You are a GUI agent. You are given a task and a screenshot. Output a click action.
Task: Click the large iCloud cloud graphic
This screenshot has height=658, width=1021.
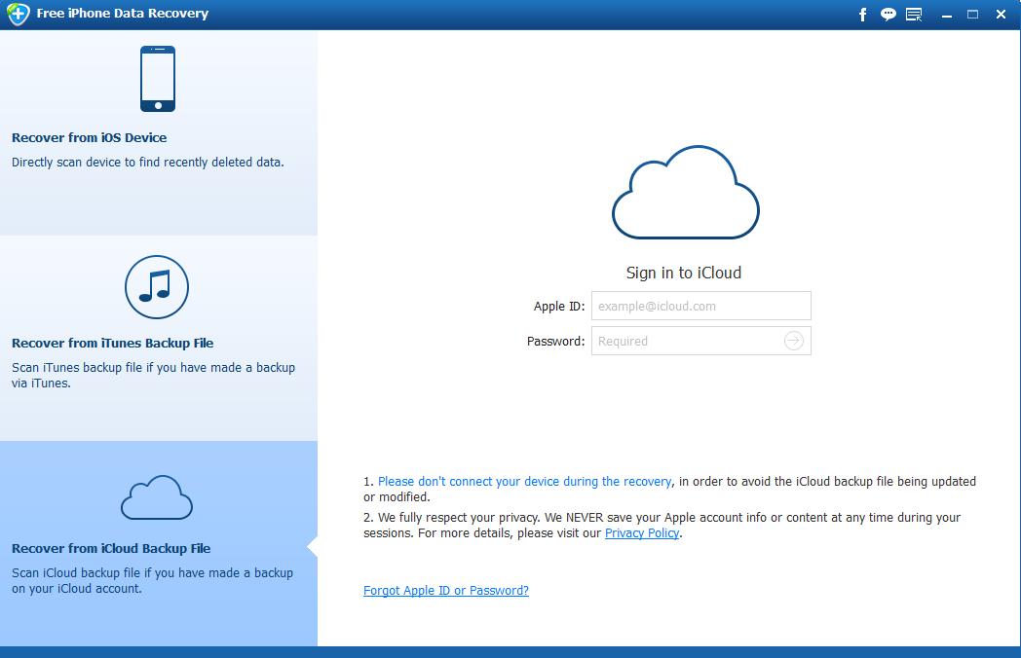(685, 193)
